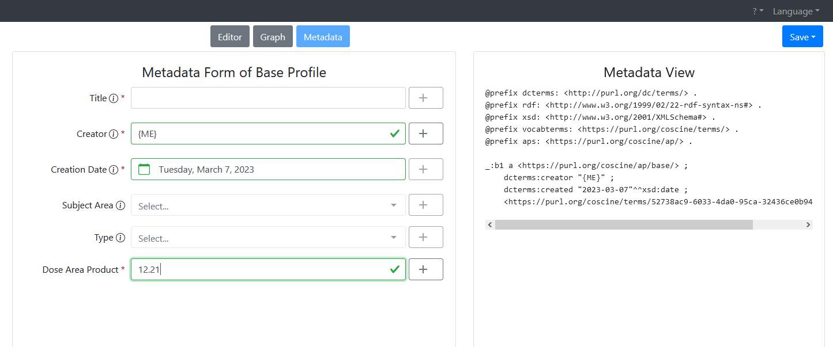The image size is (833, 347).
Task: Open the Subject Area dropdown
Action: coord(268,205)
